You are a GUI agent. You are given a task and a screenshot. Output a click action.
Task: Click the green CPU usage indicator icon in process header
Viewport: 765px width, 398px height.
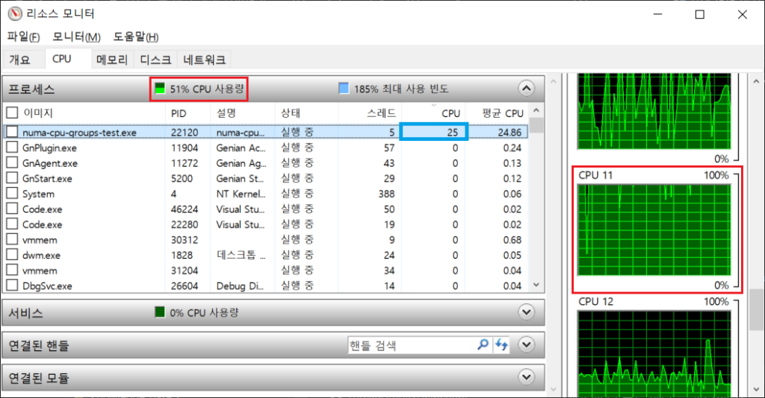(x=160, y=89)
